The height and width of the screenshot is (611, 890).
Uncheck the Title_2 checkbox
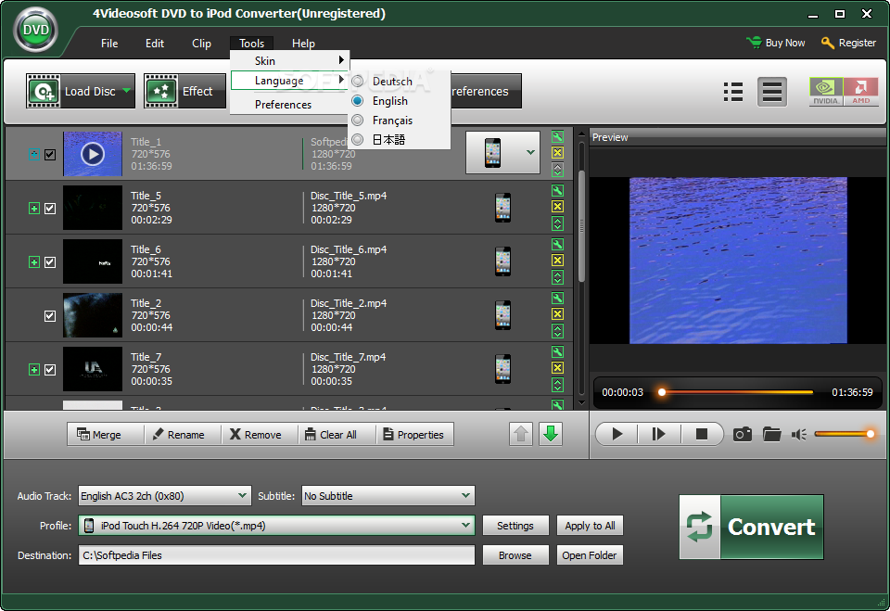pyautogui.click(x=50, y=316)
